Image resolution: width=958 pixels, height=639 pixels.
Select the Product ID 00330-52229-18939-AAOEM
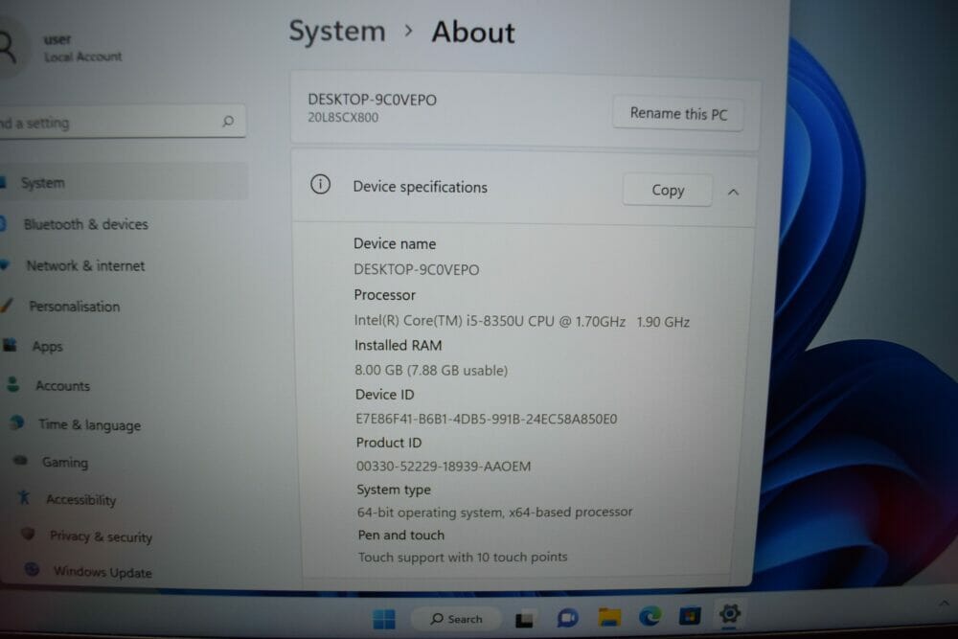444,467
